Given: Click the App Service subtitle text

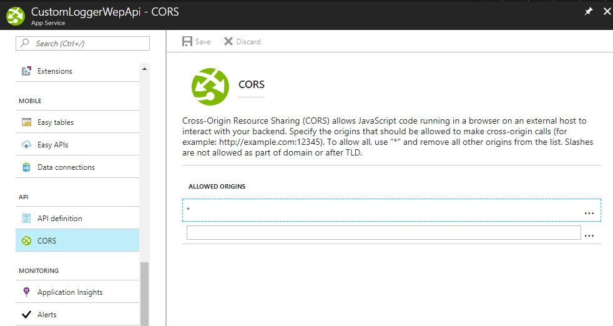Looking at the screenshot, I should [48, 23].
